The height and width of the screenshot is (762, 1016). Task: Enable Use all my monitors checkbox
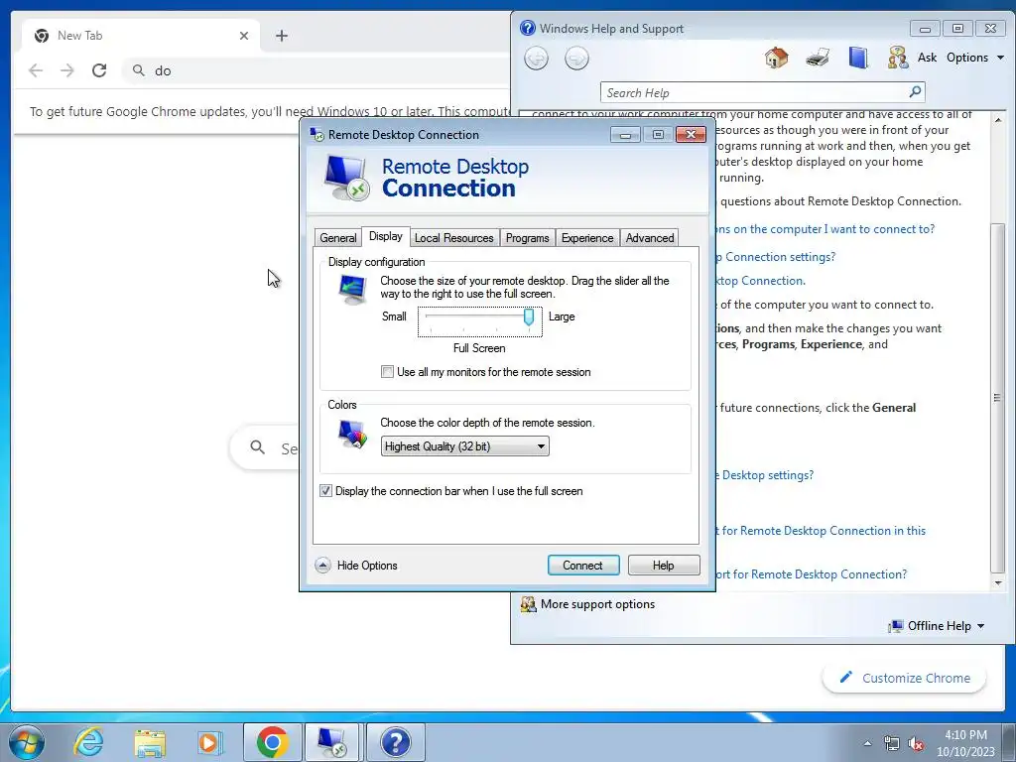pos(387,372)
